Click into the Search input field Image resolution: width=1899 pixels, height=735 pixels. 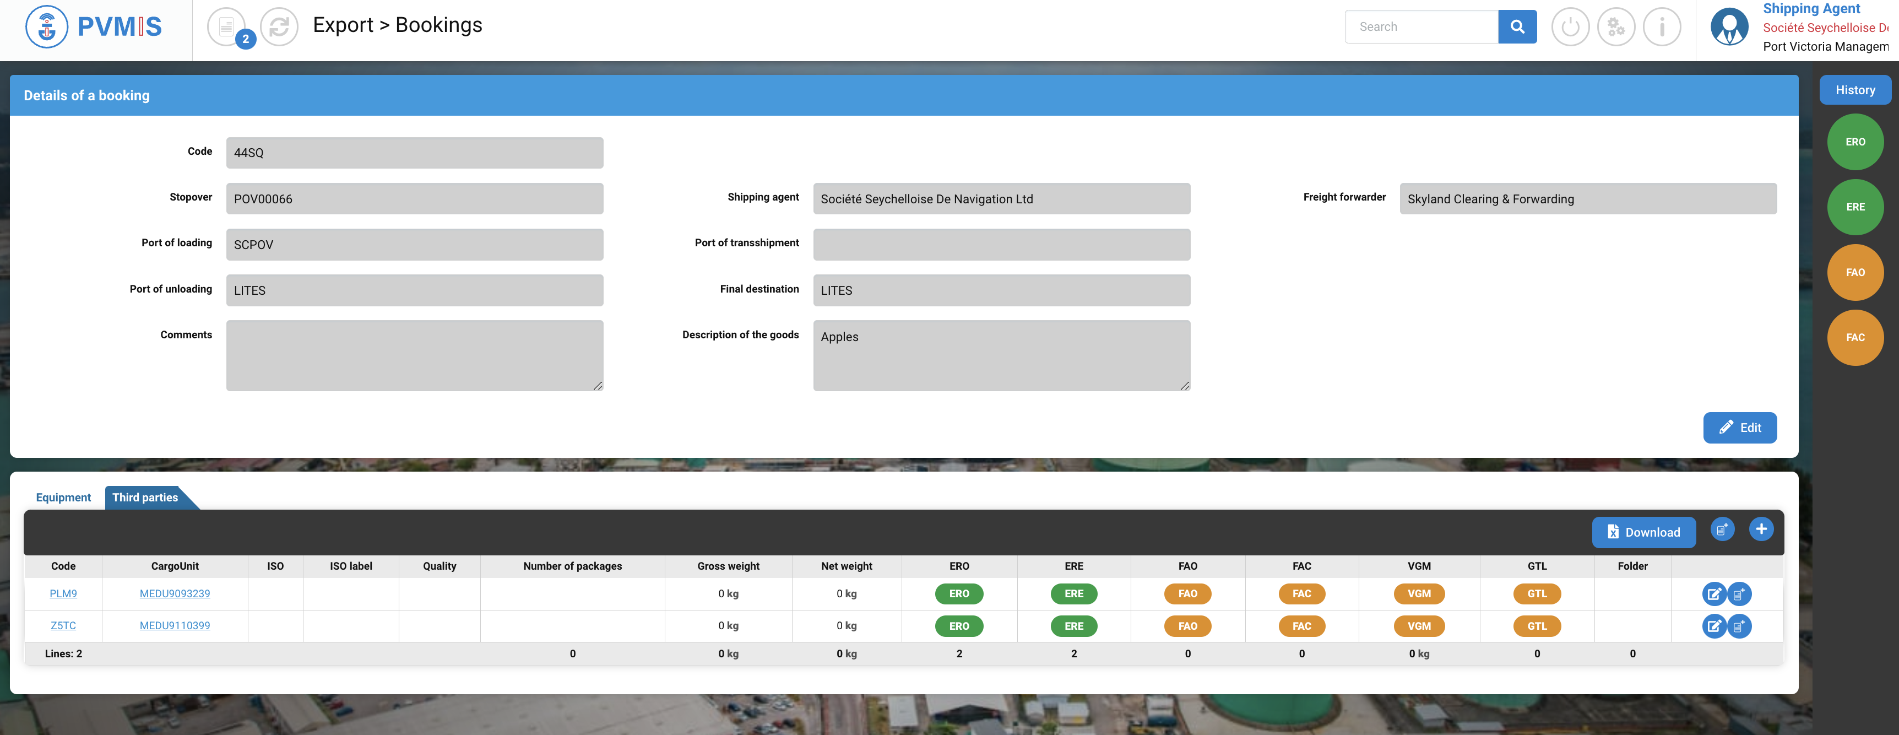pyautogui.click(x=1420, y=26)
